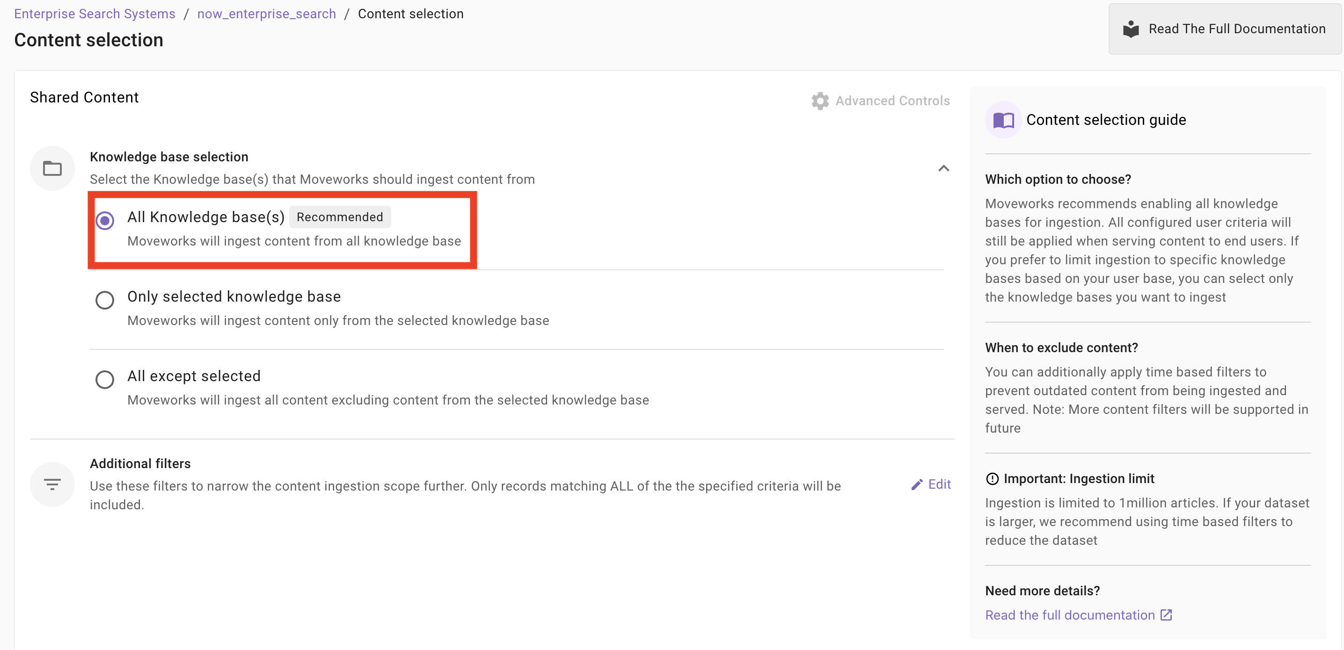
Task: Collapse the Knowledge base selection section chevron
Action: pyautogui.click(x=943, y=168)
